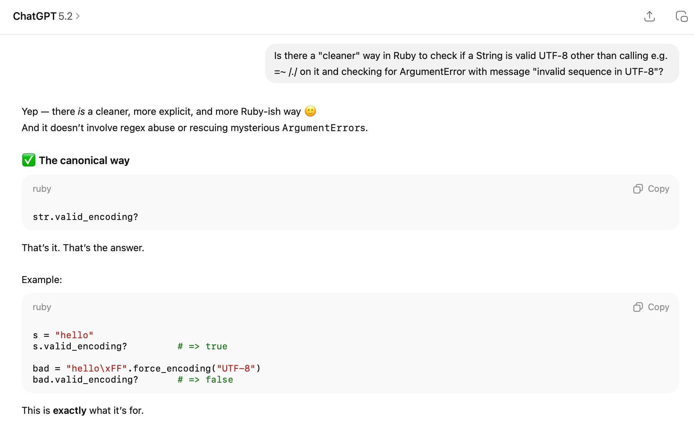
Task: Click the copy icon on the str.valid_encoding? block
Action: click(x=638, y=189)
